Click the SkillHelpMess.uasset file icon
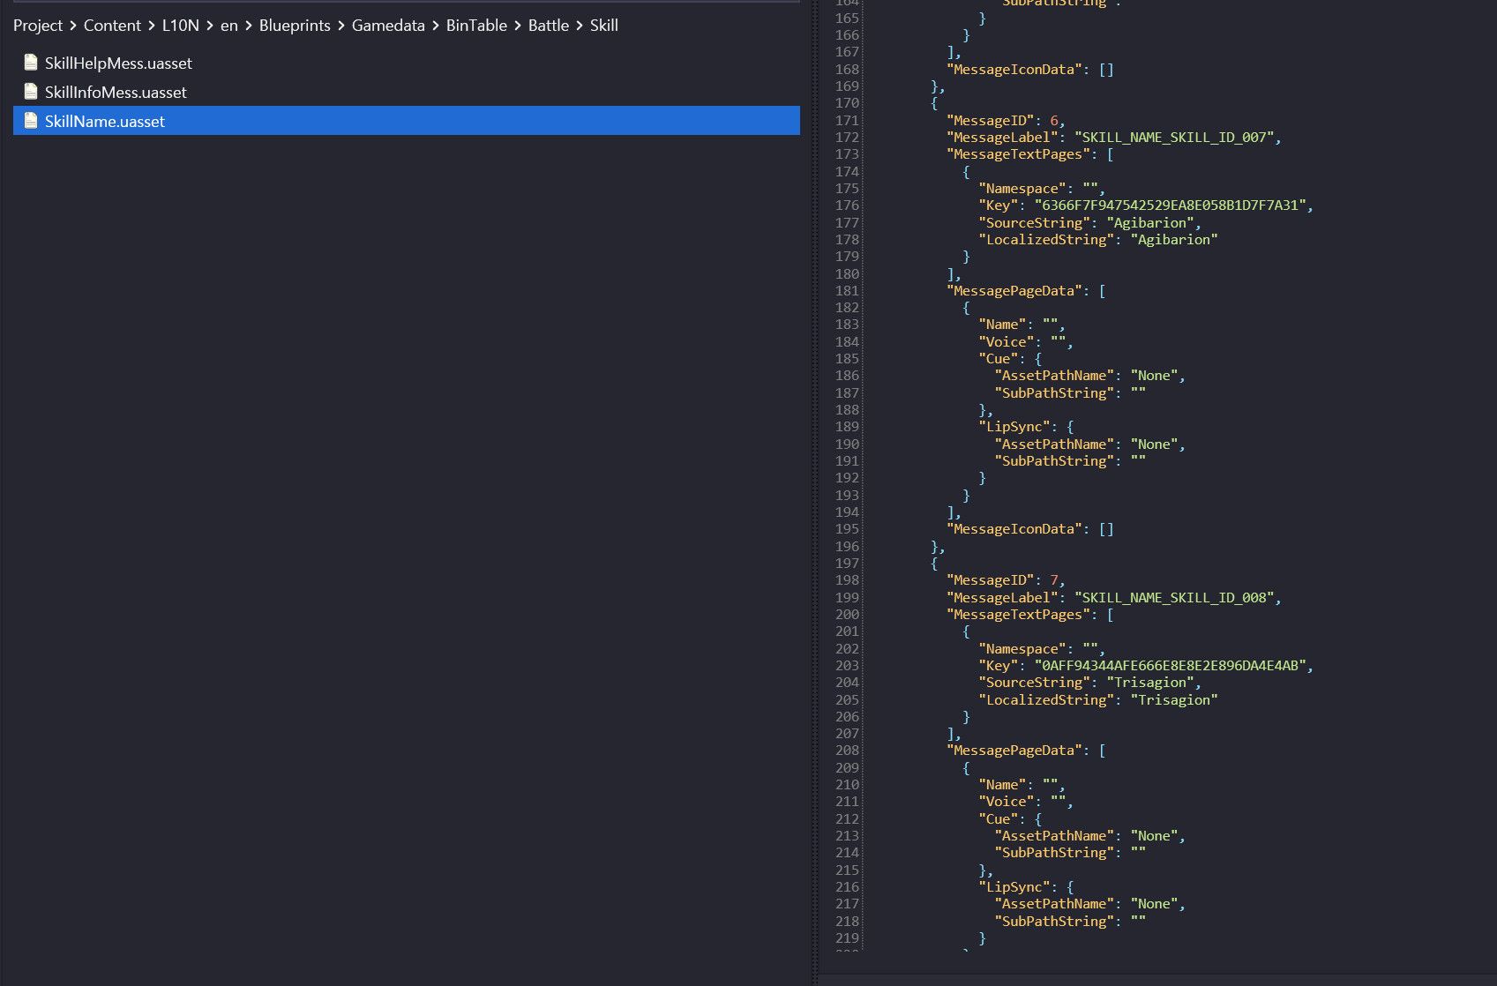1497x986 pixels. [31, 63]
